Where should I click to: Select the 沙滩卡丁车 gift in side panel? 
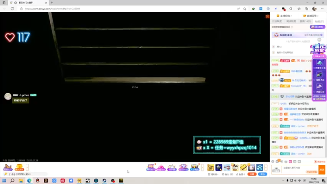click(319, 64)
